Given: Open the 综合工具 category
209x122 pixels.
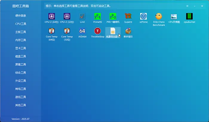Looking at the screenshot, I should (21, 73).
